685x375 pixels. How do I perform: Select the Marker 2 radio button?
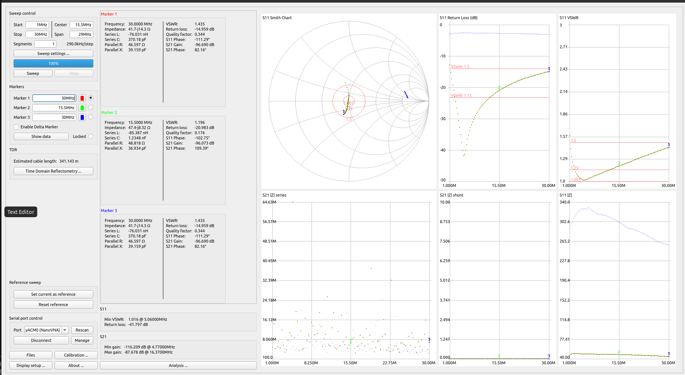(91, 107)
